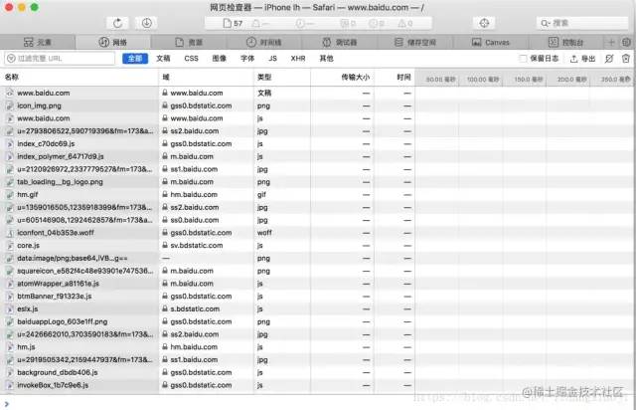This screenshot has height=410, width=636.
Task: Activate the element picker crosshair icon
Action: tap(484, 23)
